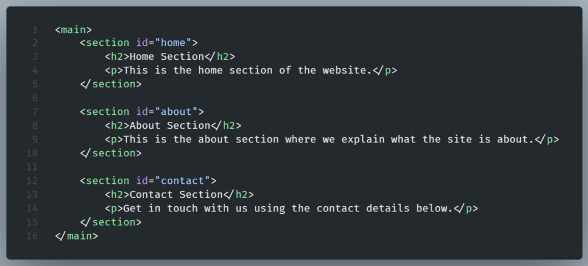This screenshot has width=588, height=266.
Task: Click line number 10 in the gutter
Action: coord(33,153)
